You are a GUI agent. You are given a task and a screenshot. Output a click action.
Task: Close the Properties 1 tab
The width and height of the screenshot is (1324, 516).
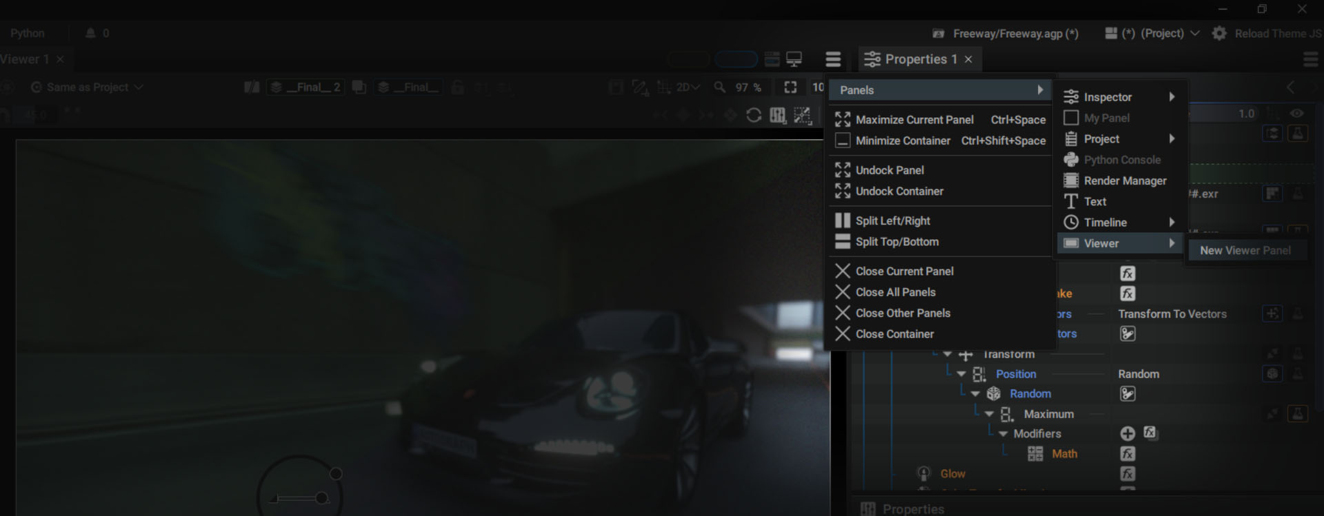point(968,59)
